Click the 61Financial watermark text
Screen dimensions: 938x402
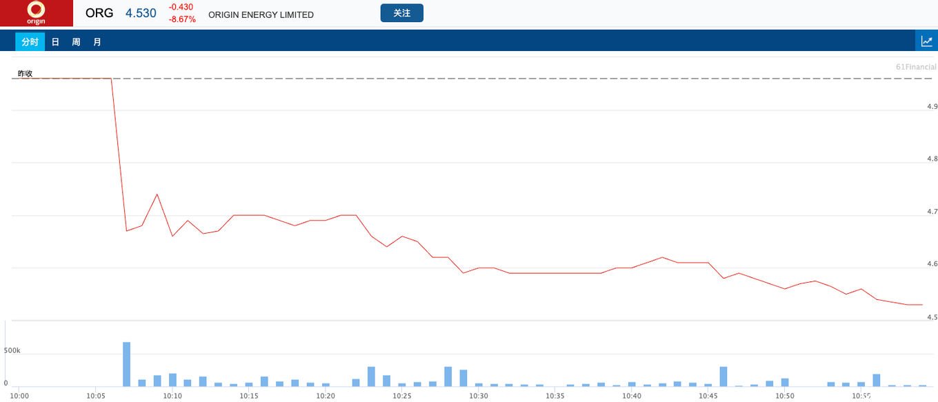click(x=916, y=67)
